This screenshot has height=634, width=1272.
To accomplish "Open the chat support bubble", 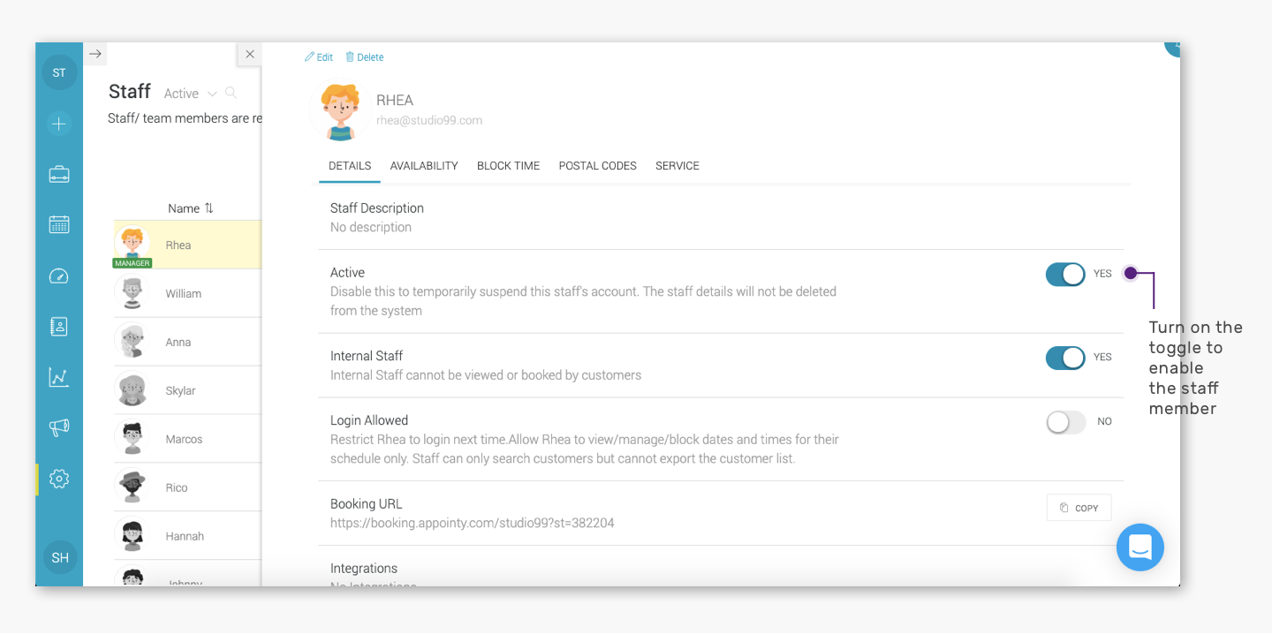I will click(1140, 547).
